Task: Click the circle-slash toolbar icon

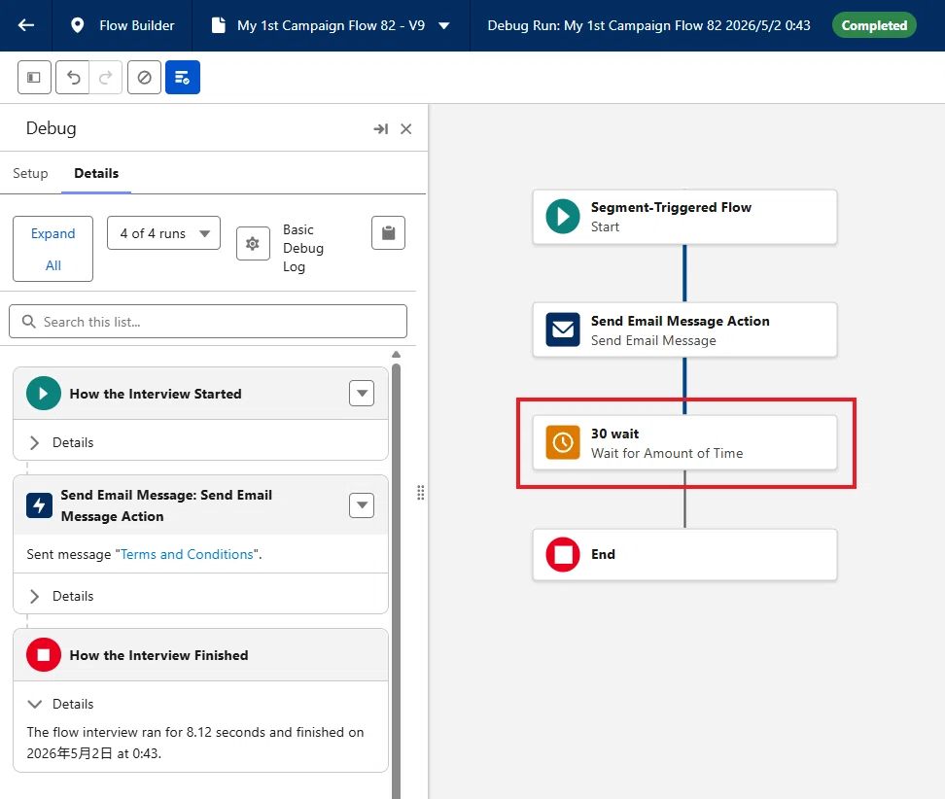Action: 145,77
